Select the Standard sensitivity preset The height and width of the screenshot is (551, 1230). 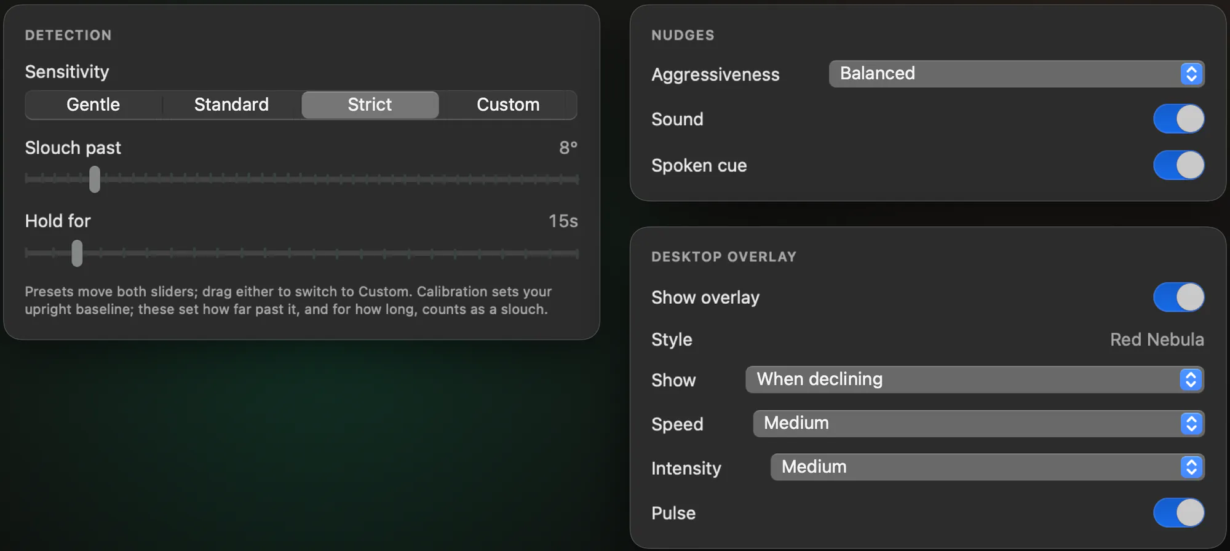coord(232,105)
